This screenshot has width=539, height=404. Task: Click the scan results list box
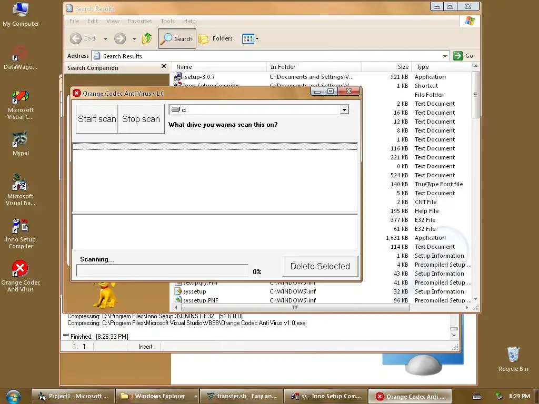[x=215, y=178]
